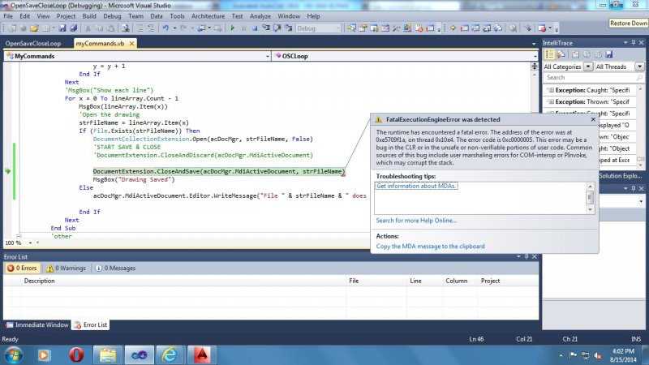Click the Break All pause icon
The width and height of the screenshot is (649, 365).
click(x=244, y=28)
